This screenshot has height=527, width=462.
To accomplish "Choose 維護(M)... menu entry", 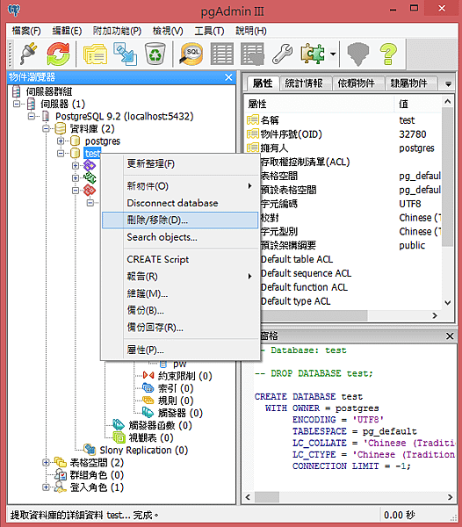I will [x=180, y=293].
